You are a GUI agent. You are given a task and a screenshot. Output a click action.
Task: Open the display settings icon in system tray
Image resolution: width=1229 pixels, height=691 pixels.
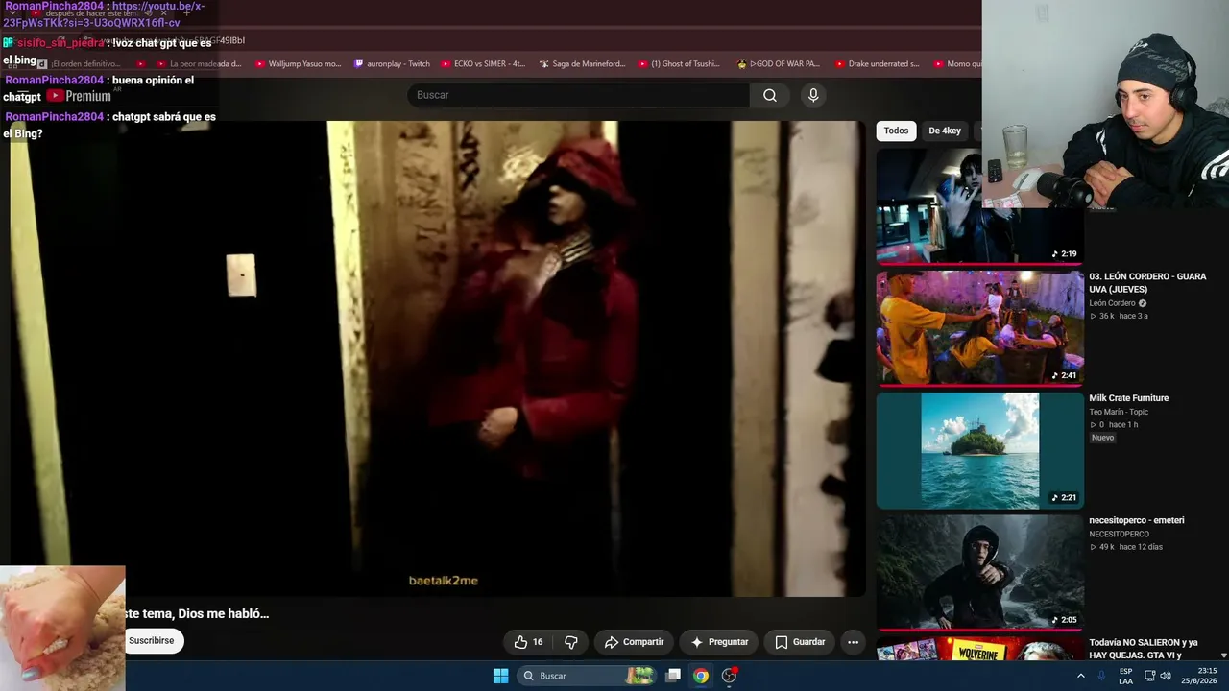point(1149,676)
